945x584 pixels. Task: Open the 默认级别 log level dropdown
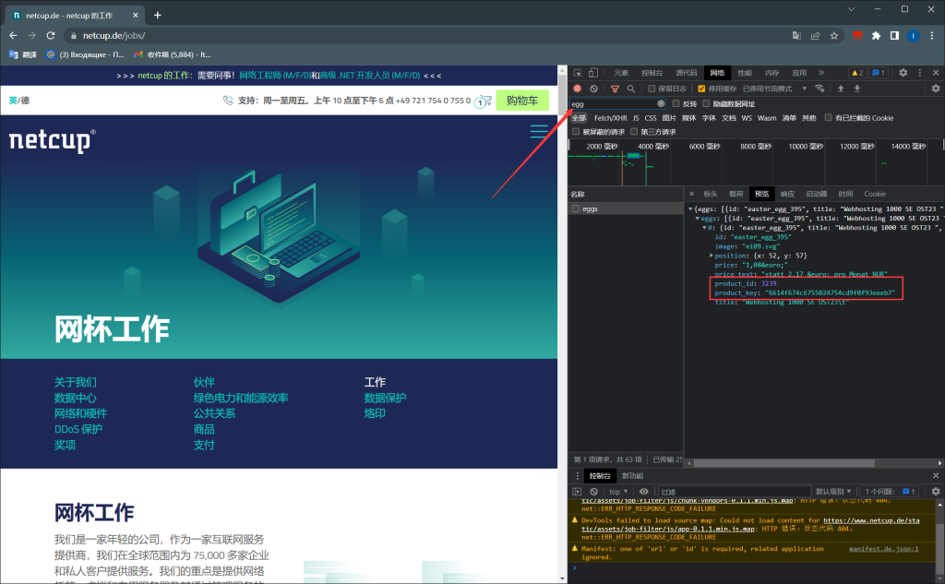pos(833,492)
